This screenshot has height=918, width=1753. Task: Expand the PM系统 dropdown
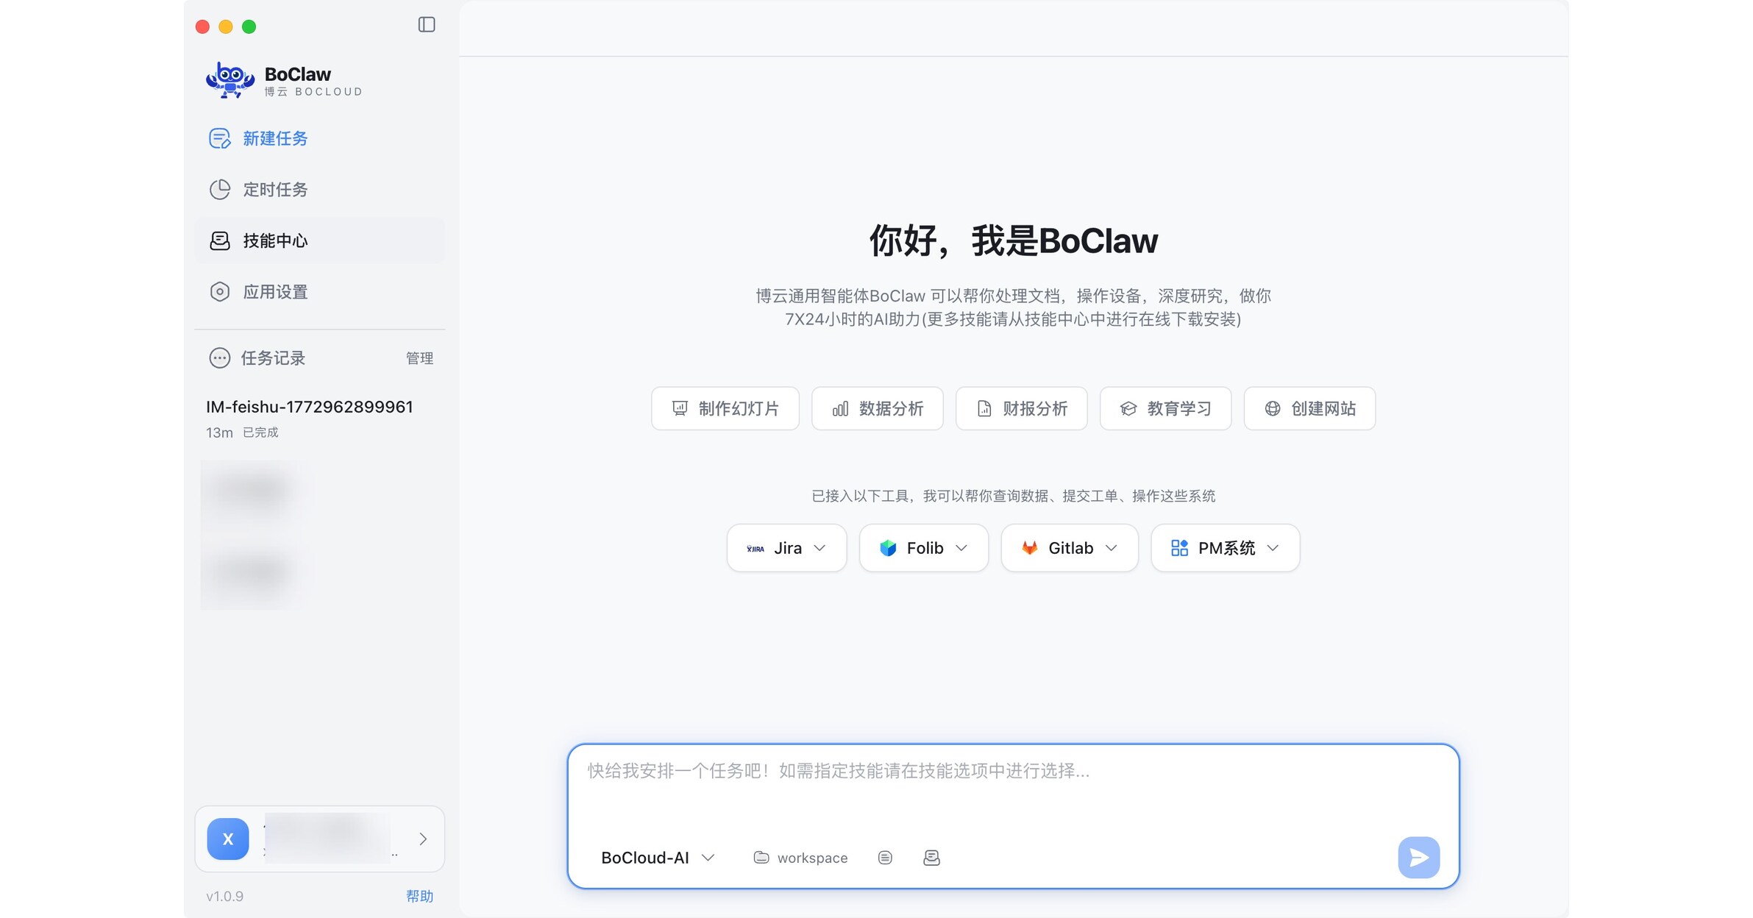tap(1225, 548)
